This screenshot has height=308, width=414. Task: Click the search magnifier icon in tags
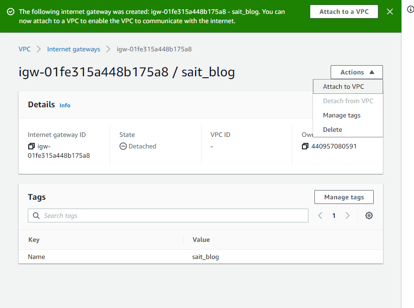[x=36, y=216]
